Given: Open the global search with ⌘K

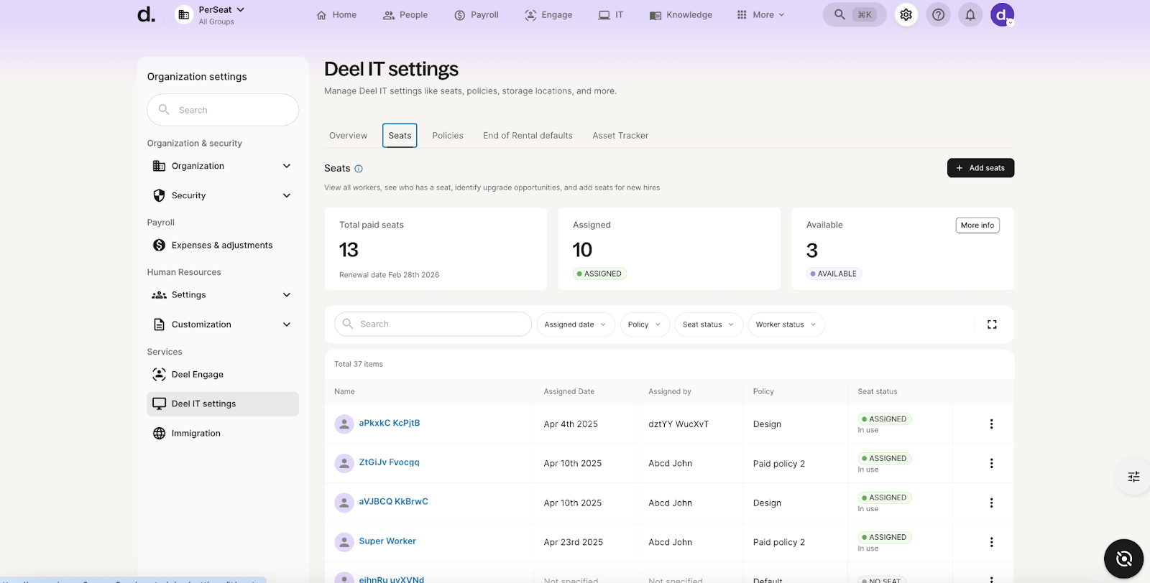Looking at the screenshot, I should click(855, 14).
